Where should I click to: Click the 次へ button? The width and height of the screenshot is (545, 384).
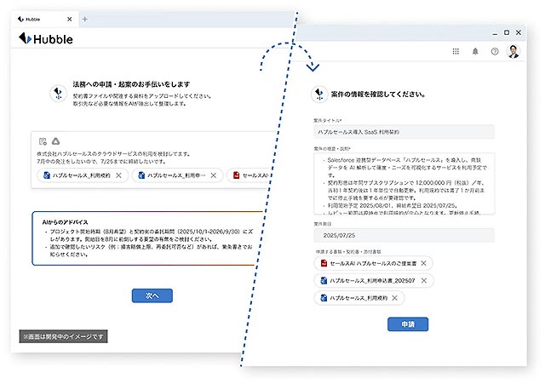coord(152,295)
